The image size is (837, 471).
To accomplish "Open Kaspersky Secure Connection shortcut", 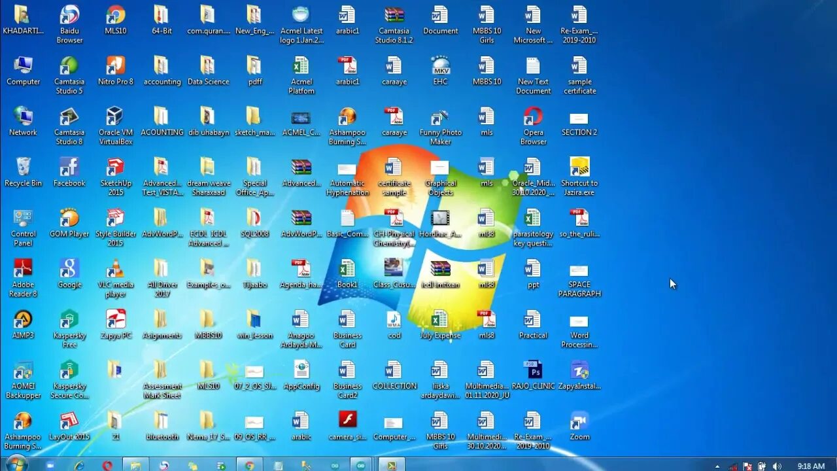I will (69, 379).
